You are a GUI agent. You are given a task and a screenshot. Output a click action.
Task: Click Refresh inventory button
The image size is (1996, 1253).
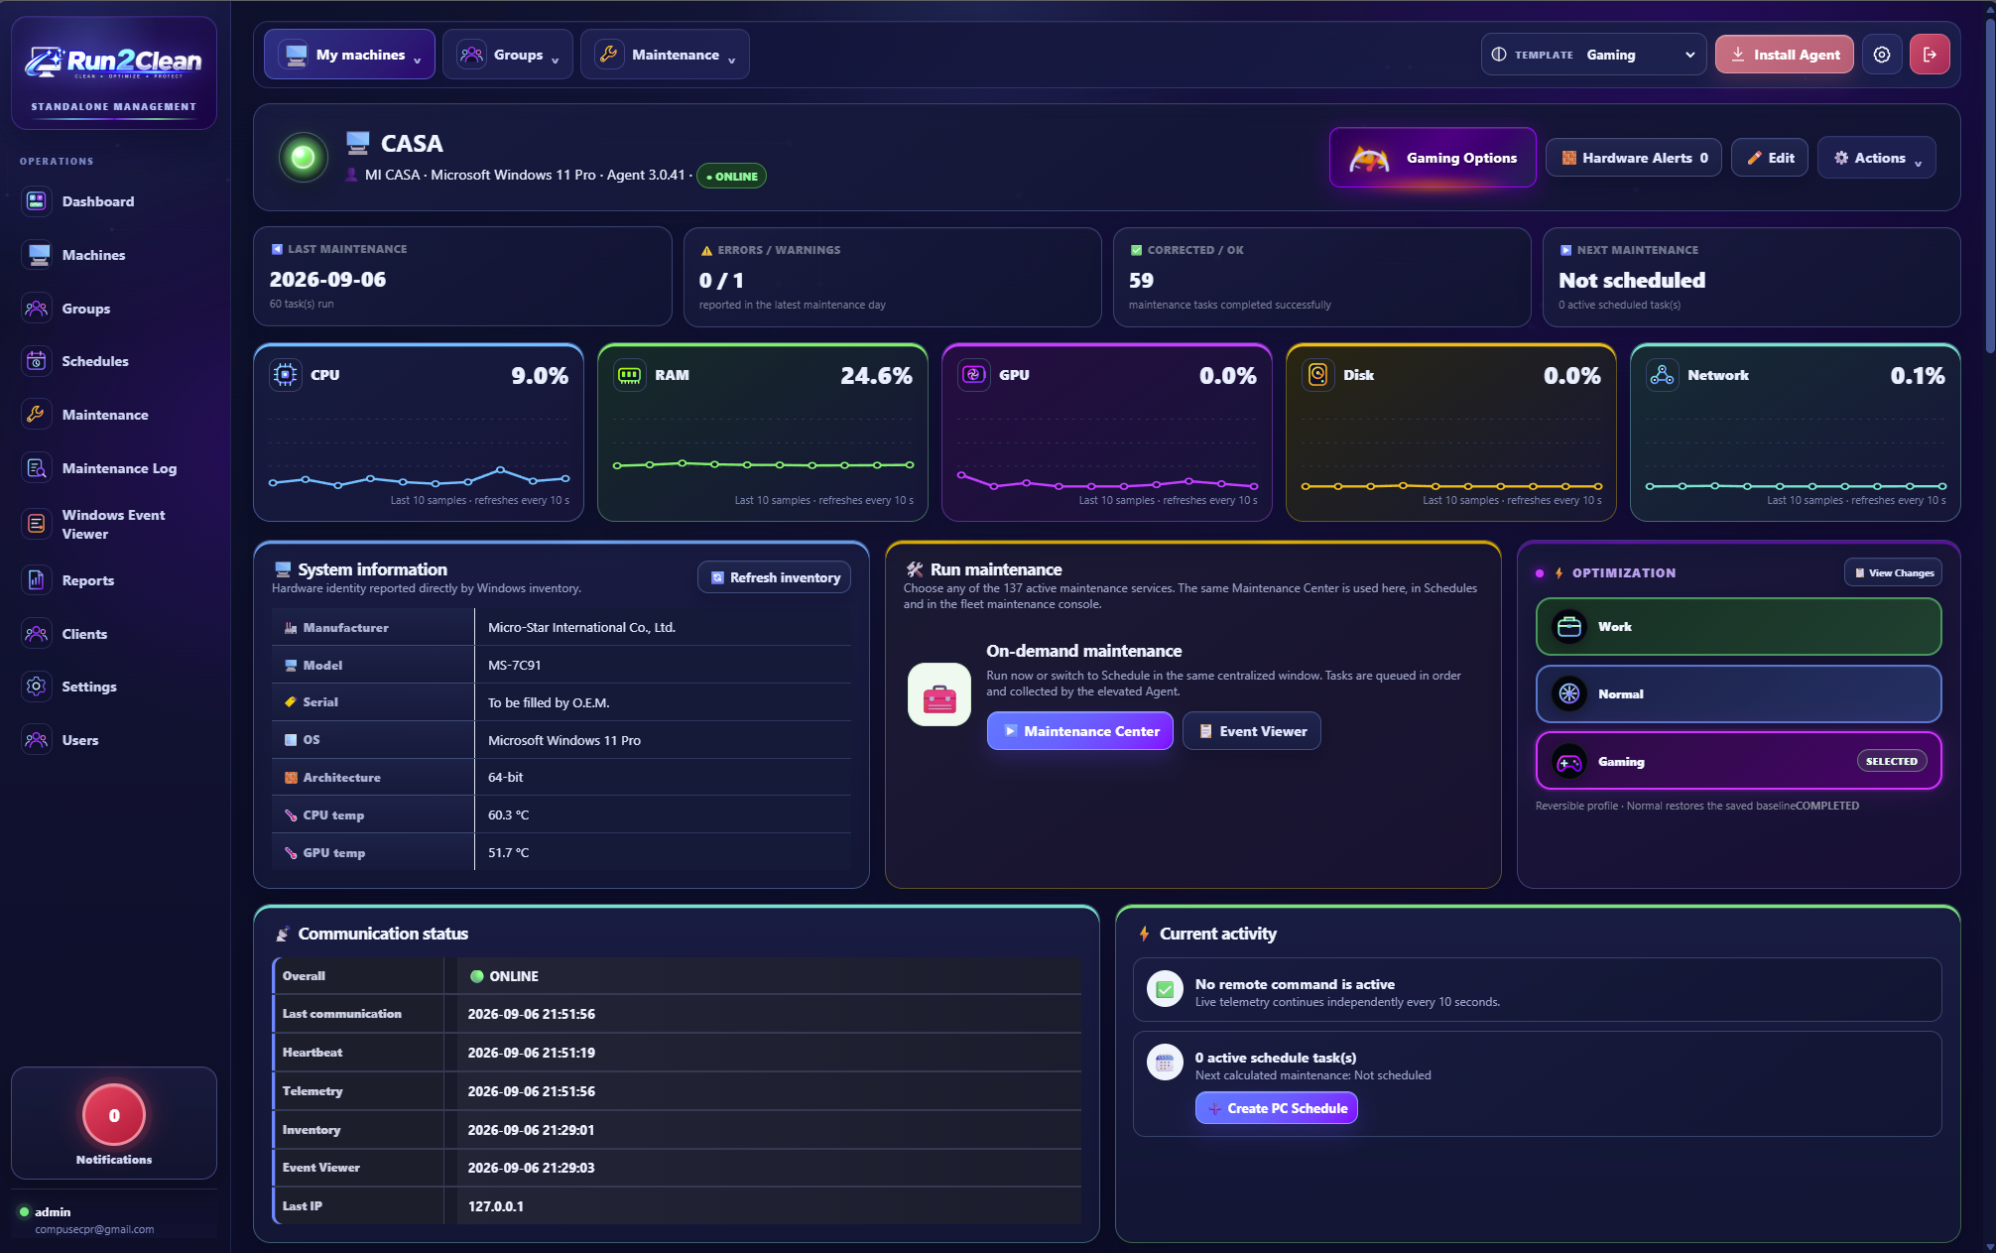pos(774,577)
